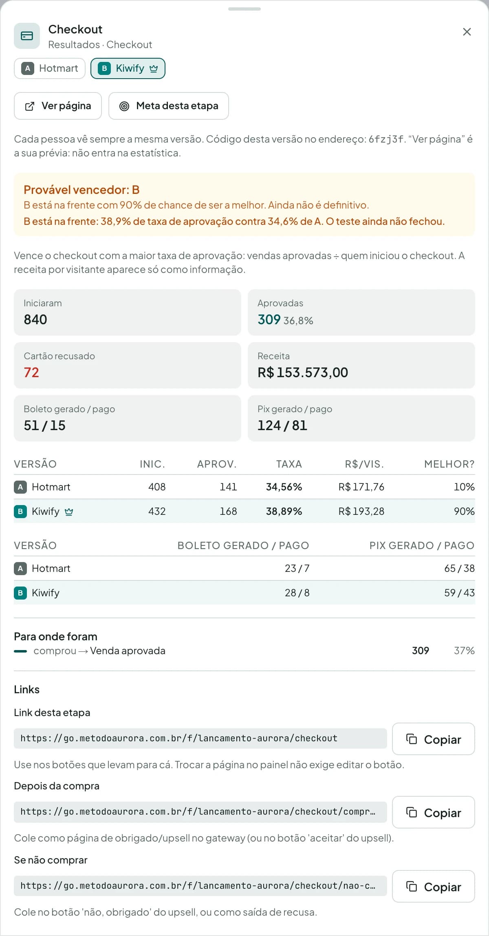Click the 59 / 43 pix cell for Kiwify
The width and height of the screenshot is (489, 936).
point(459,593)
